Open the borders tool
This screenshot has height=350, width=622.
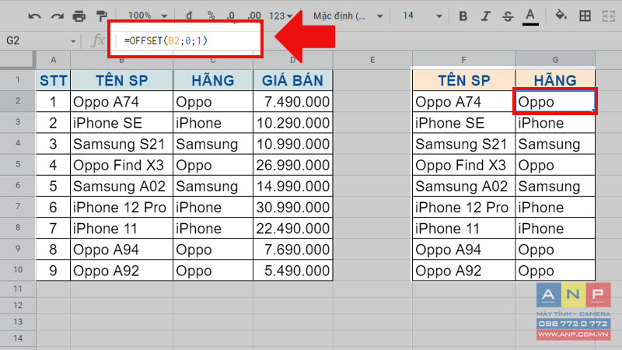(585, 16)
